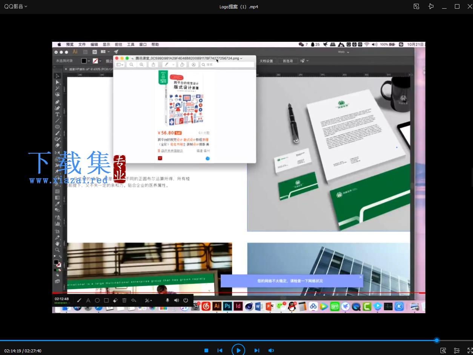Pin the player window on top

(431, 6)
